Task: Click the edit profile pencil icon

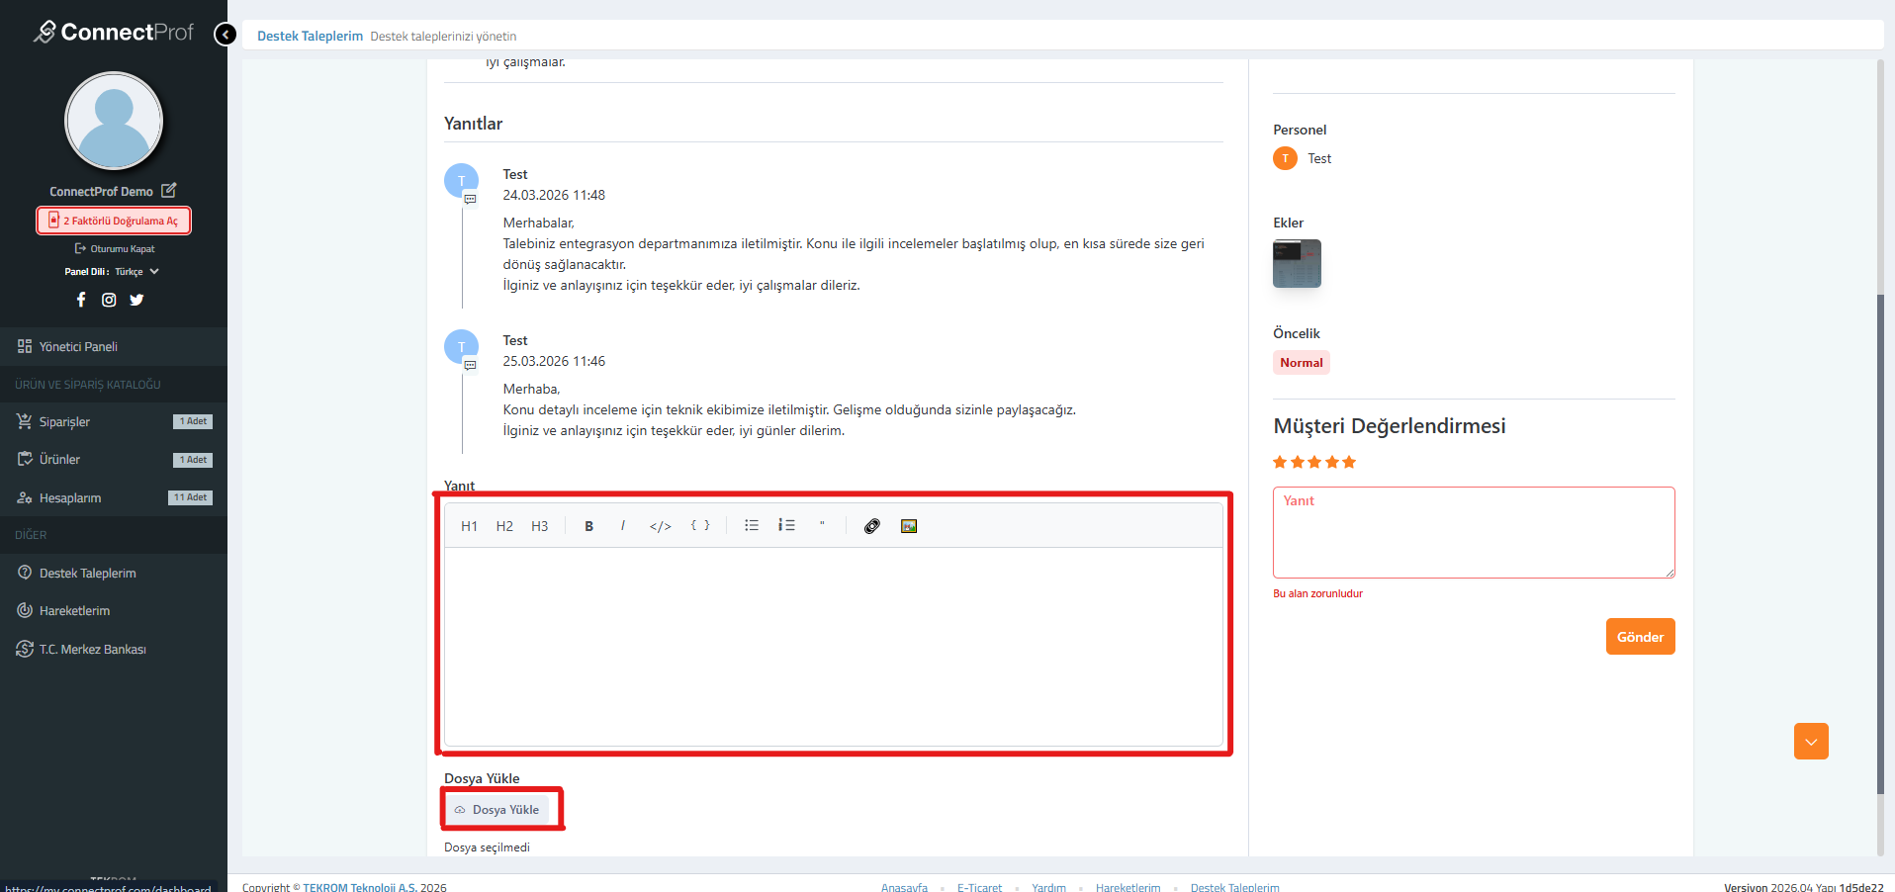Action: pyautogui.click(x=169, y=190)
